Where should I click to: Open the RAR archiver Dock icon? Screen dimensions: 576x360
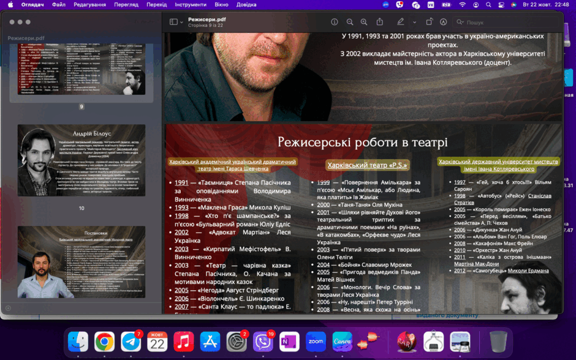[407, 342]
